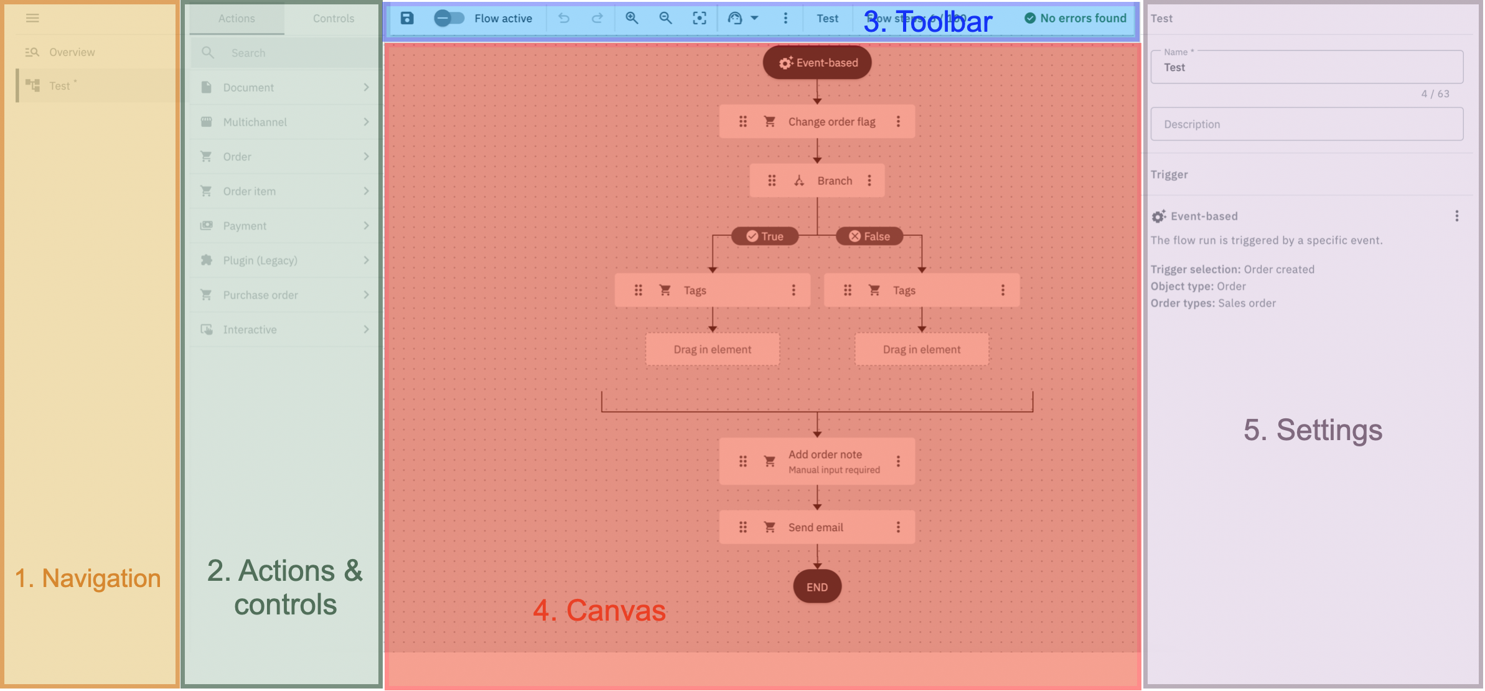Viewport: 1485px width, 691px height.
Task: Click the Search field in actions panel
Action: 285,53
